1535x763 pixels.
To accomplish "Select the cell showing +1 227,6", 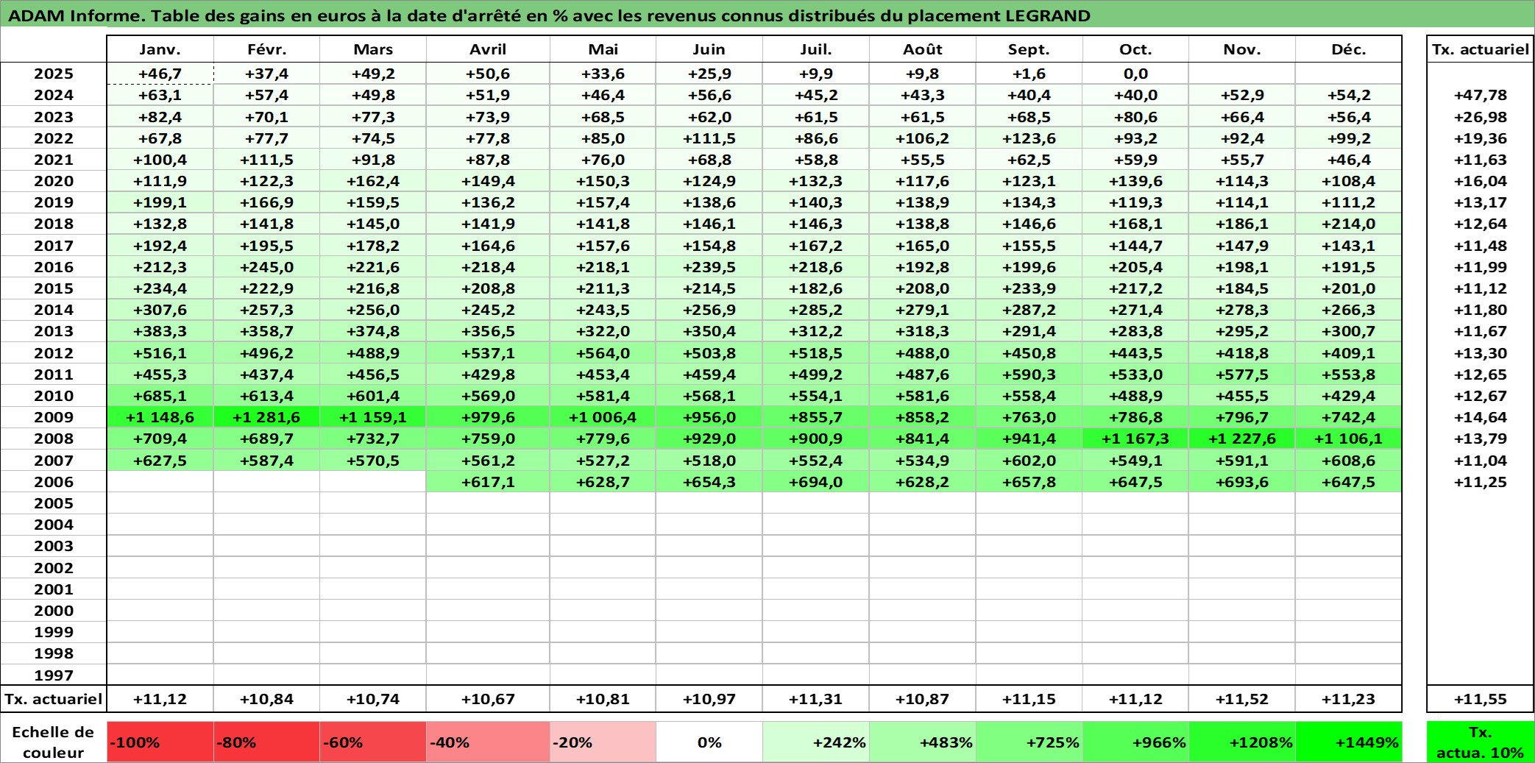I will click(1242, 439).
